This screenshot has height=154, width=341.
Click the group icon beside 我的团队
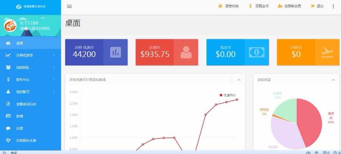point(8,67)
